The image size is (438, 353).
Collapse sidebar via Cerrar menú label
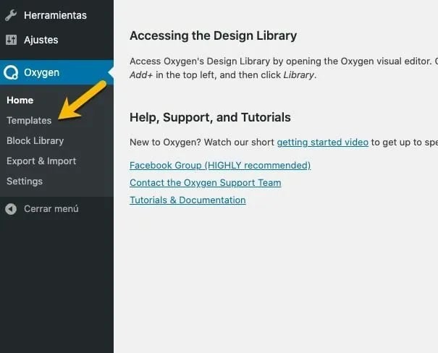coord(51,209)
